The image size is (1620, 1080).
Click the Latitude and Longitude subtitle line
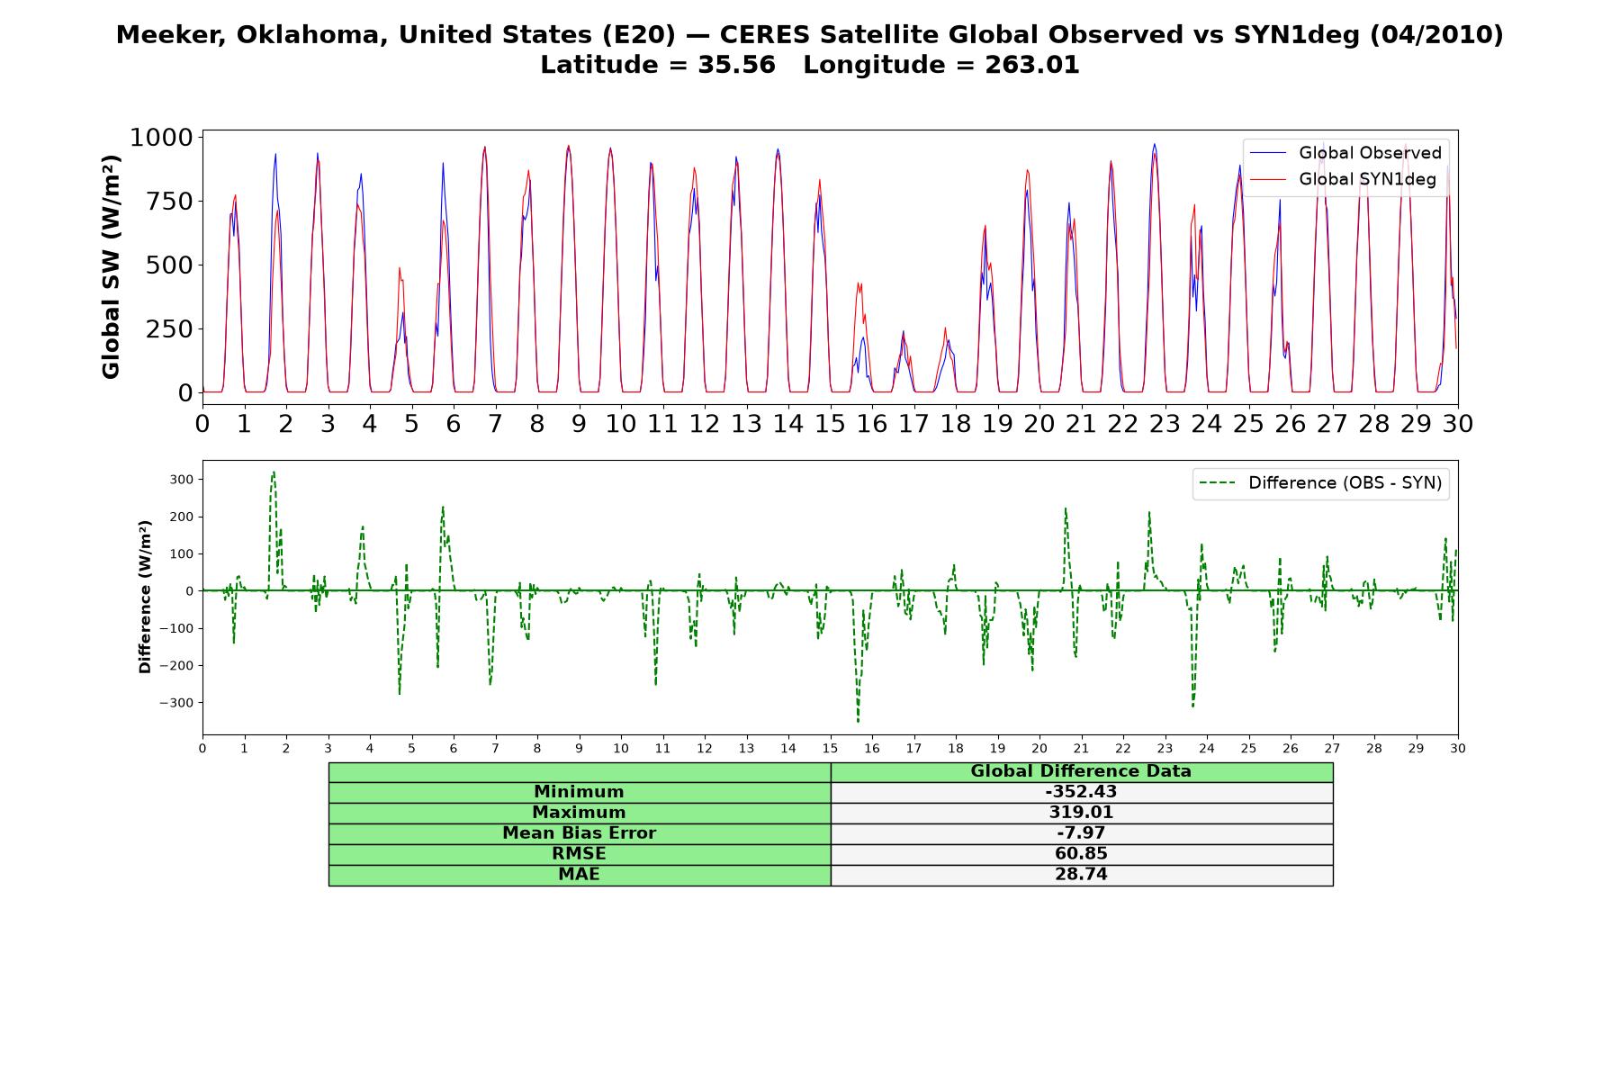click(x=810, y=65)
